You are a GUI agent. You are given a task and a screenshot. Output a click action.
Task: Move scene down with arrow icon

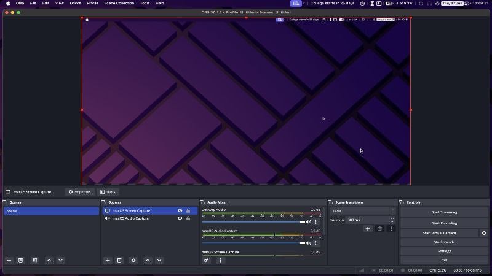pos(60,260)
